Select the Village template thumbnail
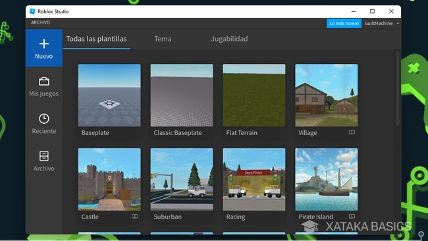Viewport: 428px width, 241px height. pyautogui.click(x=327, y=95)
